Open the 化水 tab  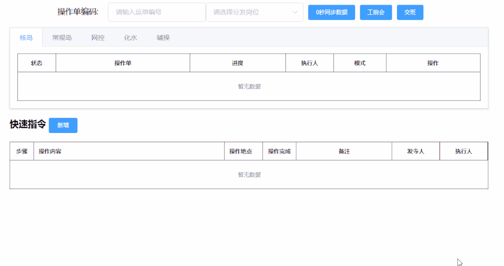click(130, 38)
